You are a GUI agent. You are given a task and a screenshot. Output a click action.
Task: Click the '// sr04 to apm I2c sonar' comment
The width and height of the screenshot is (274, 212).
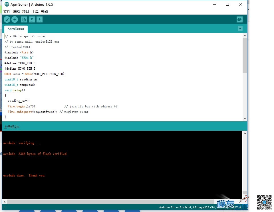click(25, 36)
